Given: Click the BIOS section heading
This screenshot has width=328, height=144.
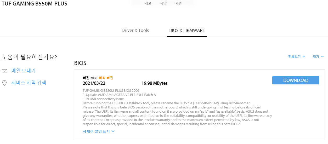Looking at the screenshot, I should 80,63.
